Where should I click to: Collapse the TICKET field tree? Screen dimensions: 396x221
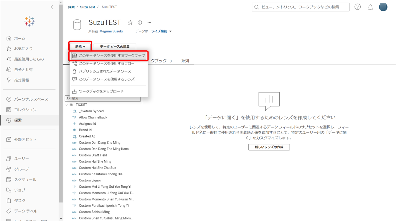tap(67, 105)
